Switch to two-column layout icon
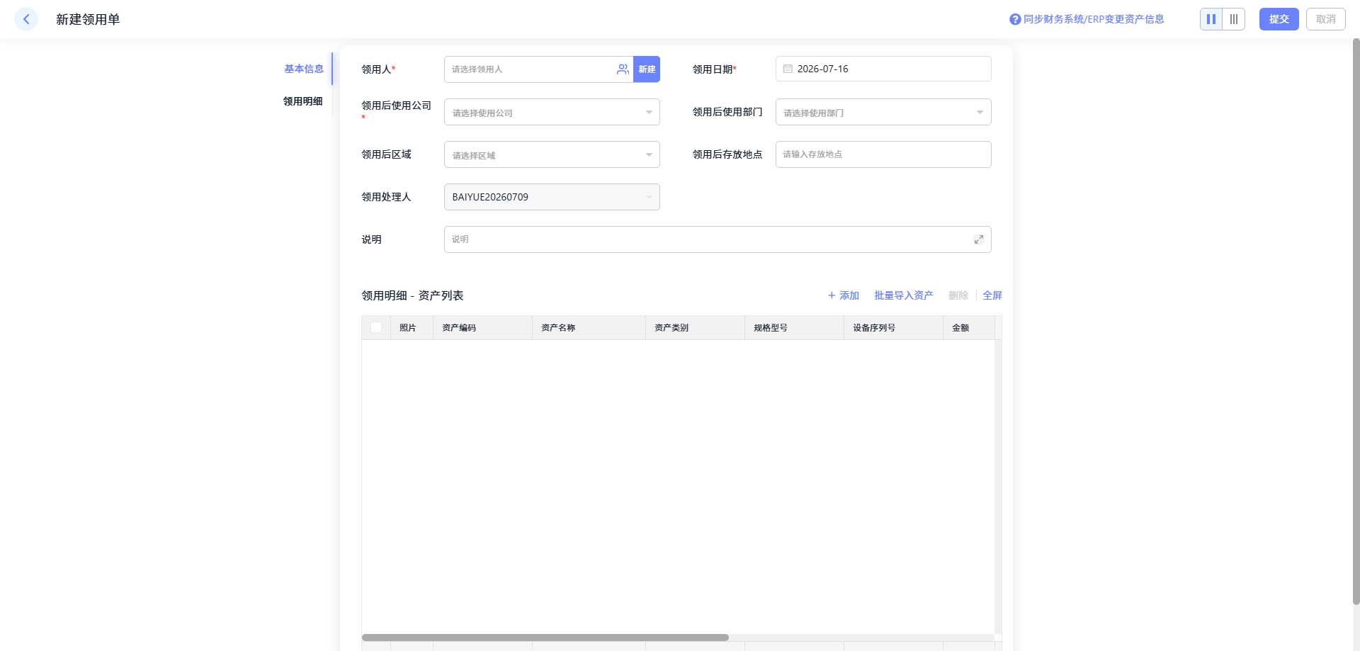Image resolution: width=1360 pixels, height=651 pixels. pyautogui.click(x=1211, y=19)
